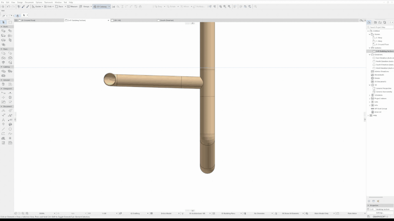Collapse the General toolbox section
Screen dimensions: 394x221
[x=2, y=80]
